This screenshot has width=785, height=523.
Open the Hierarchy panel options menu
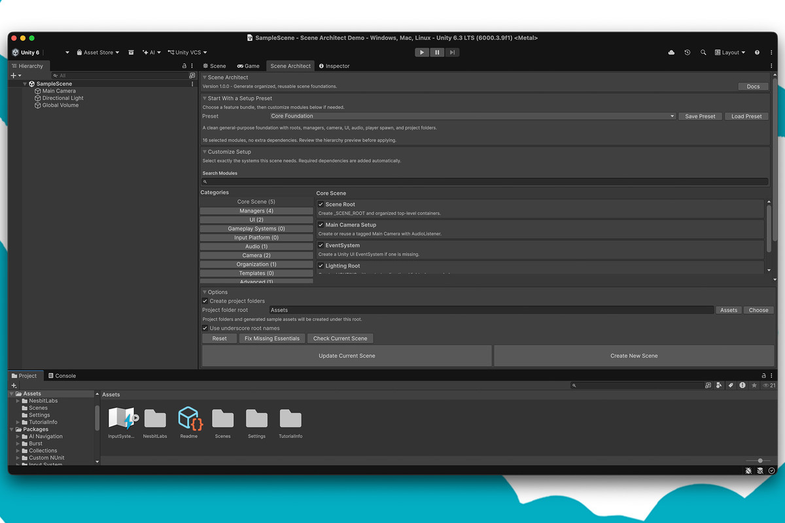coord(192,66)
